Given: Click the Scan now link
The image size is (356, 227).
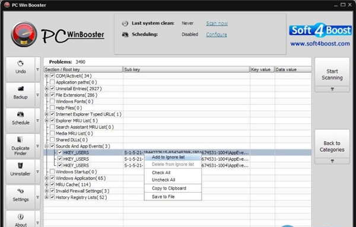Looking at the screenshot, I should coord(217,23).
